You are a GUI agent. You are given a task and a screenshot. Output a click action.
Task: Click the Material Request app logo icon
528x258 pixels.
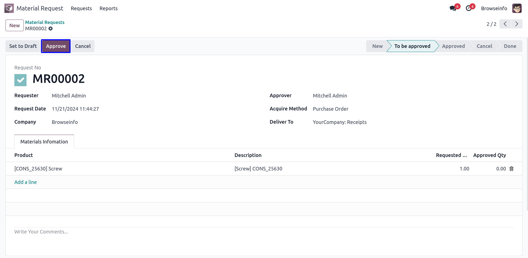point(9,8)
